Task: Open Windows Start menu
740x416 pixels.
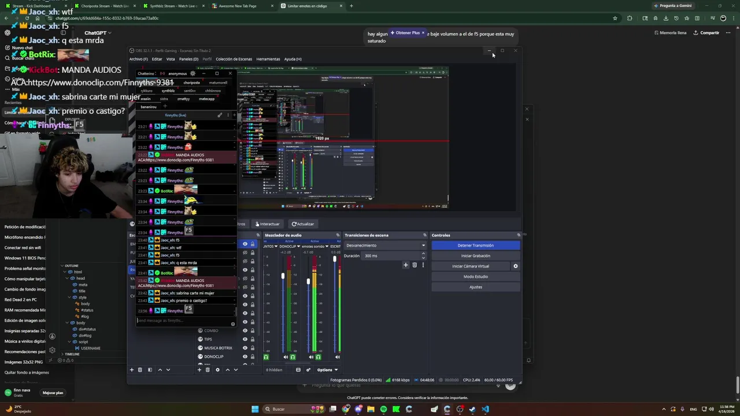Action: (255, 409)
